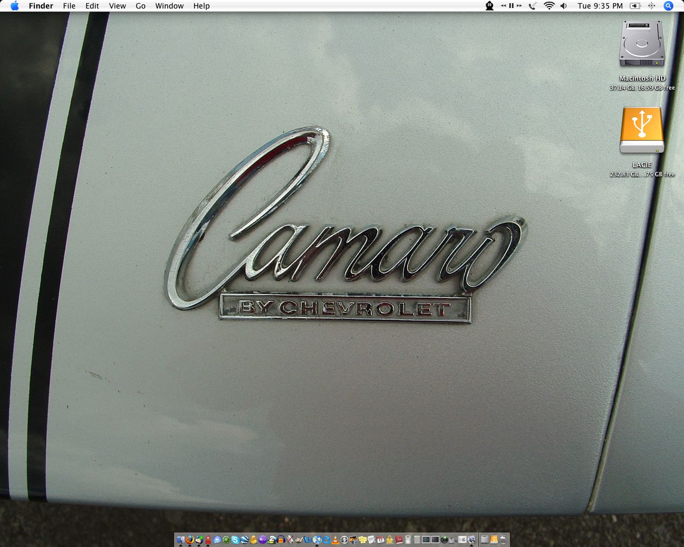The width and height of the screenshot is (684, 547).
Task: Open Cyberduck from the Dock
Action: pos(253,540)
